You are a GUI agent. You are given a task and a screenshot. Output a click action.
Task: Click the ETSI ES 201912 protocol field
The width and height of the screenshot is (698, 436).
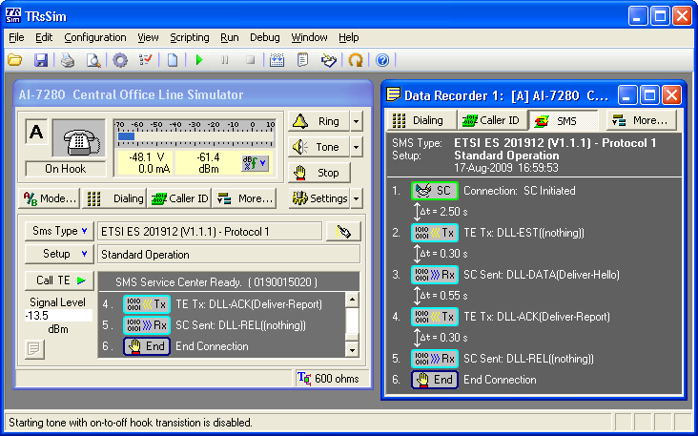coord(210,232)
